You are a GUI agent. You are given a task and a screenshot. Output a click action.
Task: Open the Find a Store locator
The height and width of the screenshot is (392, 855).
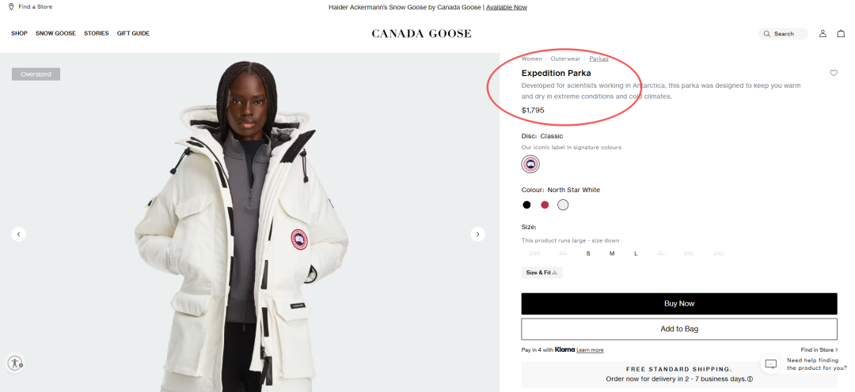click(32, 7)
